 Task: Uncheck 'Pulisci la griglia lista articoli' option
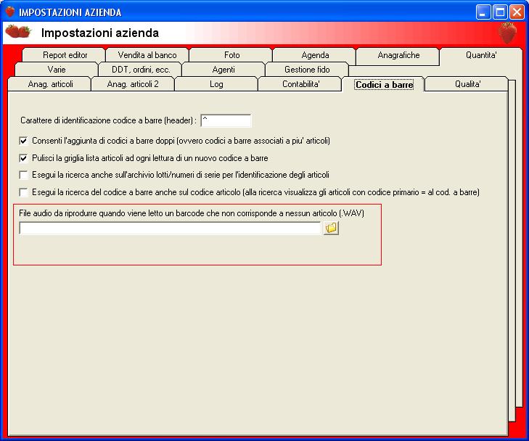[x=23, y=158]
